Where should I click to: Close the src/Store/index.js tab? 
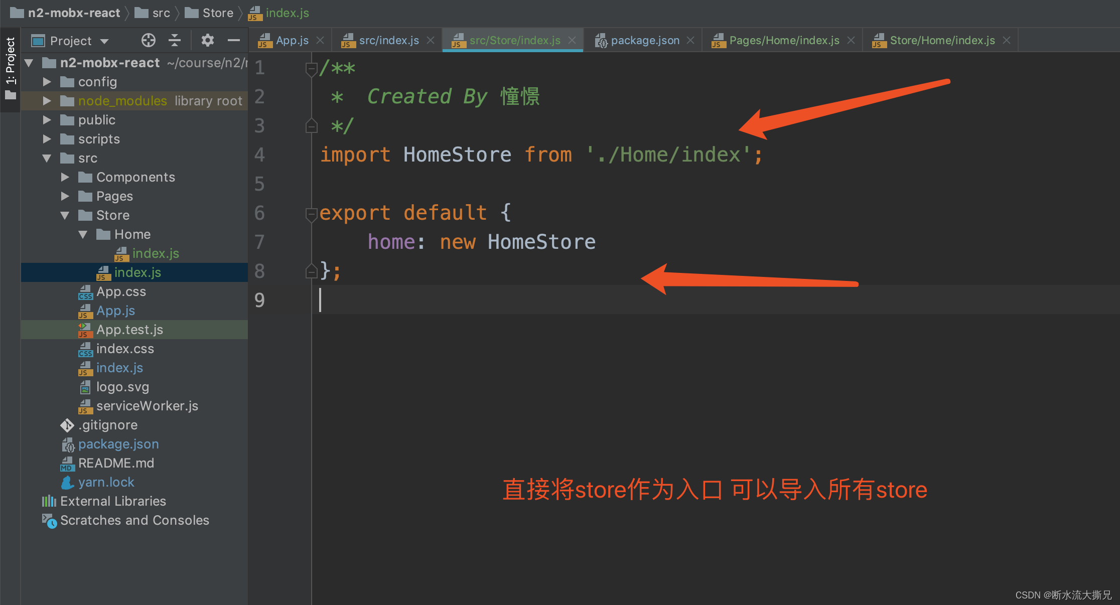point(572,40)
